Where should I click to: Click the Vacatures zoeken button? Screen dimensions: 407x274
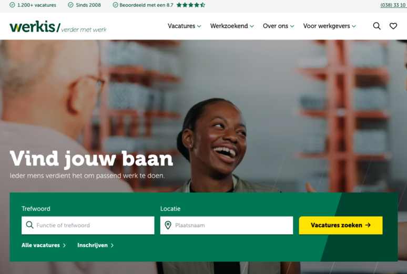pos(341,226)
